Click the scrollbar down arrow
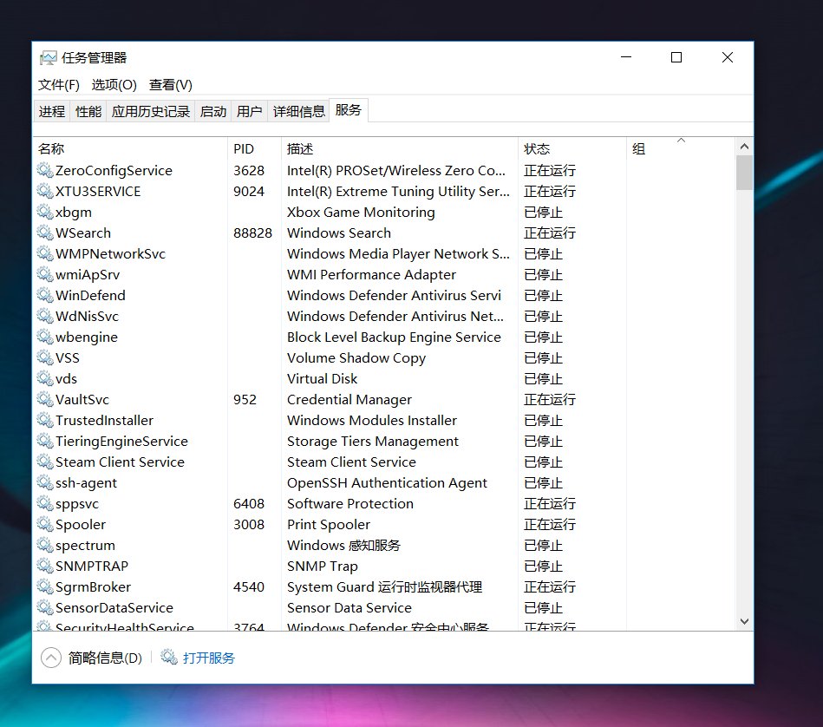 pyautogui.click(x=744, y=621)
